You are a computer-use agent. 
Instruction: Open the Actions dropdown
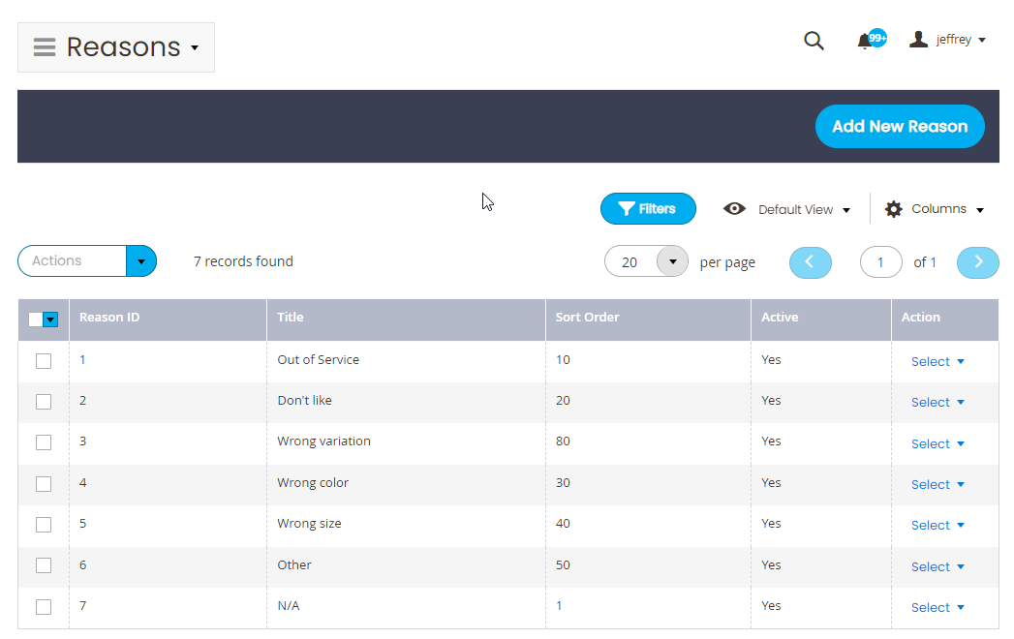tap(87, 260)
